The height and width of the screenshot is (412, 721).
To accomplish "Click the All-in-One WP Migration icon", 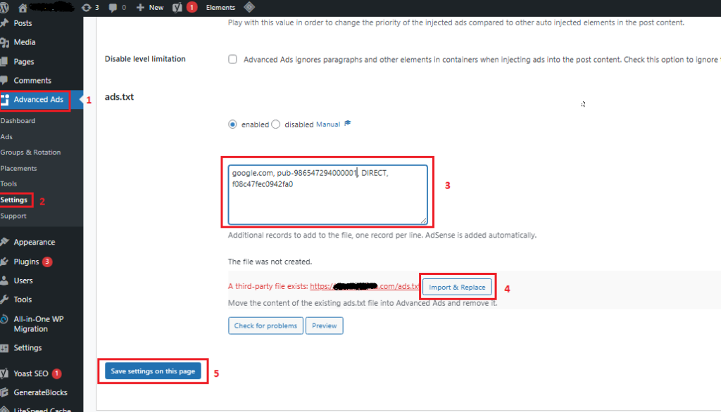I will [x=4, y=319].
